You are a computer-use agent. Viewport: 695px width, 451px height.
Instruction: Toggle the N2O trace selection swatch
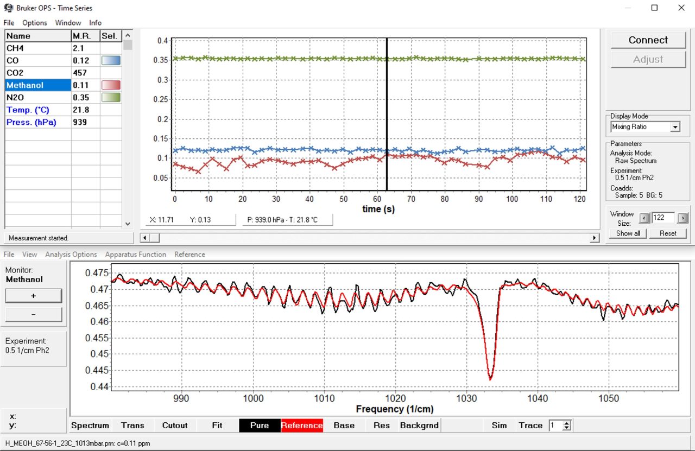111,97
